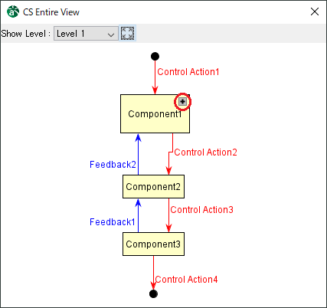
Task: Open the Show Level dropdown
Action: (x=86, y=34)
